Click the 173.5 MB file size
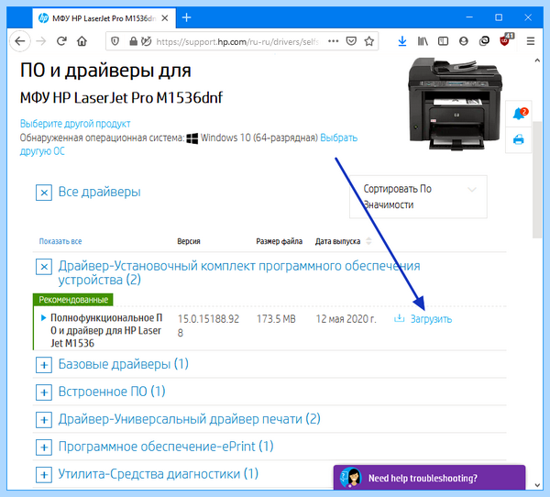550x497 pixels. tap(276, 319)
